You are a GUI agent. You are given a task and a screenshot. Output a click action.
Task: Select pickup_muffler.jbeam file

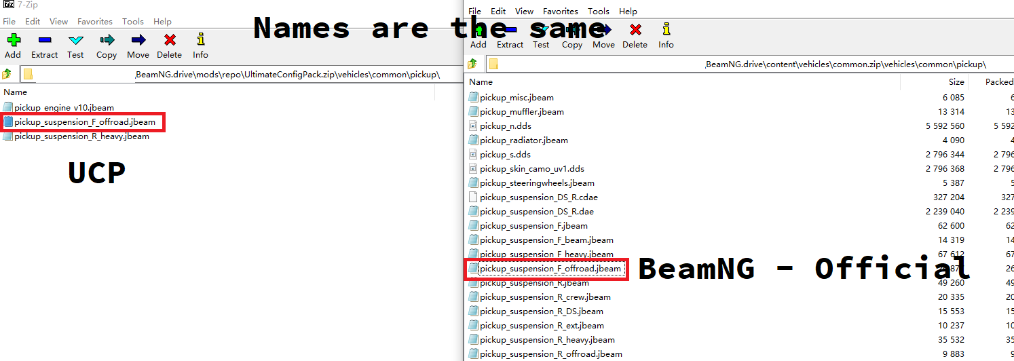click(522, 112)
